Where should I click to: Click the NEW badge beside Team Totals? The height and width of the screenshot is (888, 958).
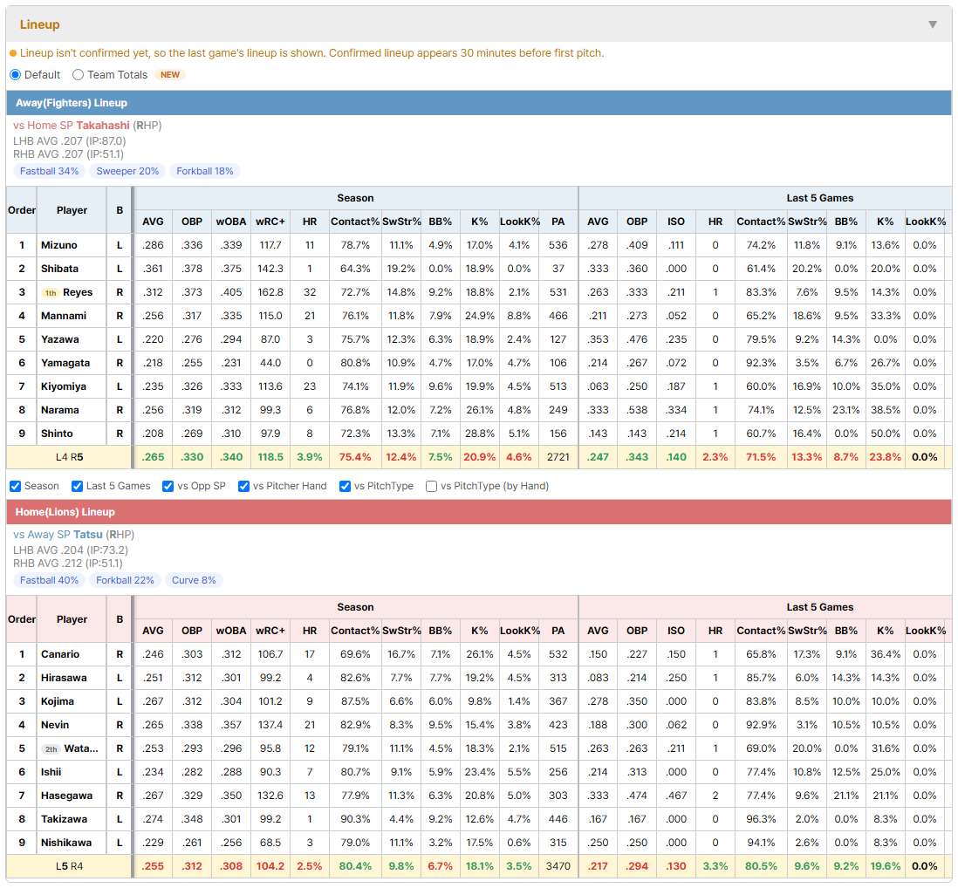[x=170, y=74]
